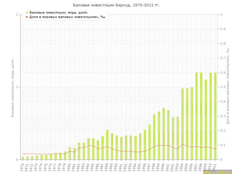Click the orange line peak at 2004
Viewport: 232px width, 174px height.
pos(182,144)
